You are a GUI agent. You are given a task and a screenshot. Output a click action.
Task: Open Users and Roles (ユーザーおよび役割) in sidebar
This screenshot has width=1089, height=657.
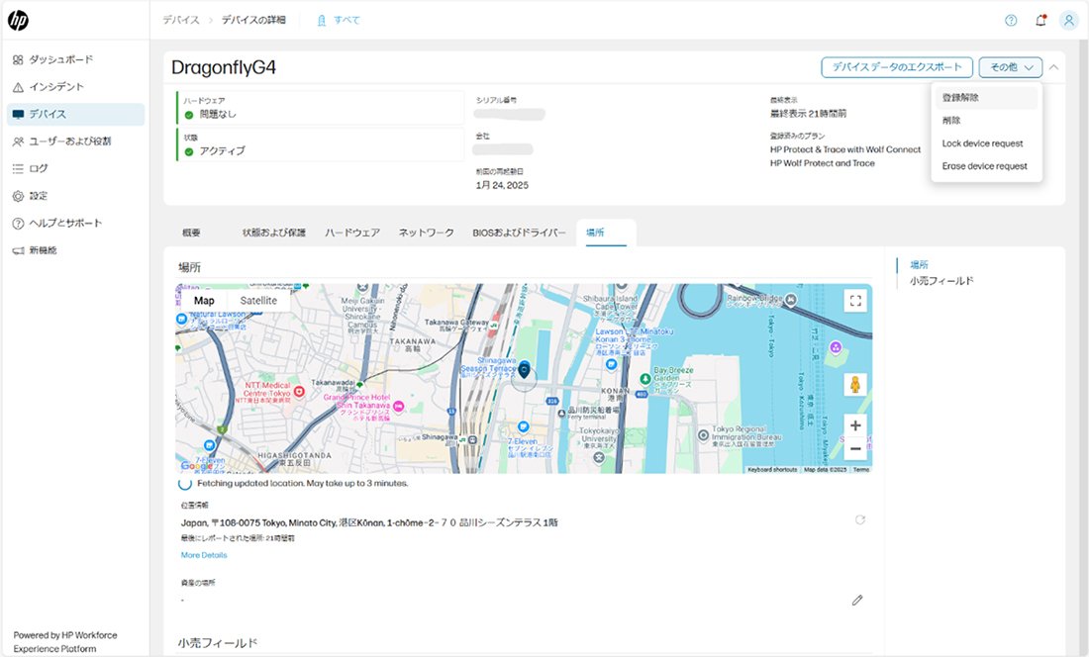tap(61, 141)
